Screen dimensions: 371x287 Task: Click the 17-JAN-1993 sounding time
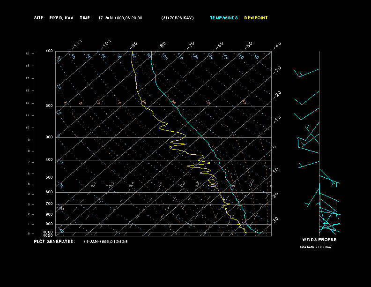click(120, 18)
